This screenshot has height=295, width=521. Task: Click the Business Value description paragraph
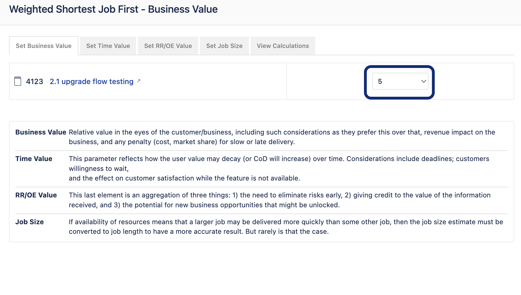tap(282, 137)
